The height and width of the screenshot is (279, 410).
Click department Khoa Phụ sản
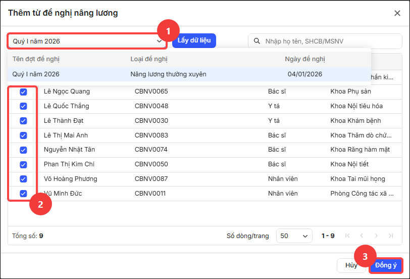350,91
